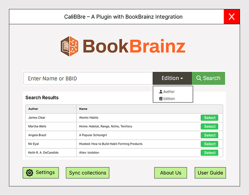
Task: Click the Keith R. A. DeCandido cell
Action: click(x=51, y=153)
